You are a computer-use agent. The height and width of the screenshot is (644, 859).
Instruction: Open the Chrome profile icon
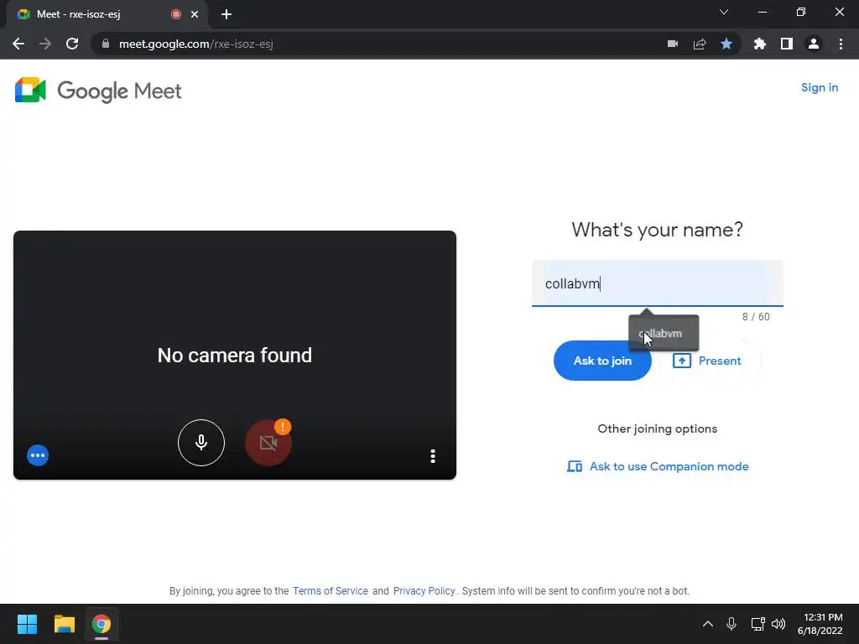tap(814, 44)
